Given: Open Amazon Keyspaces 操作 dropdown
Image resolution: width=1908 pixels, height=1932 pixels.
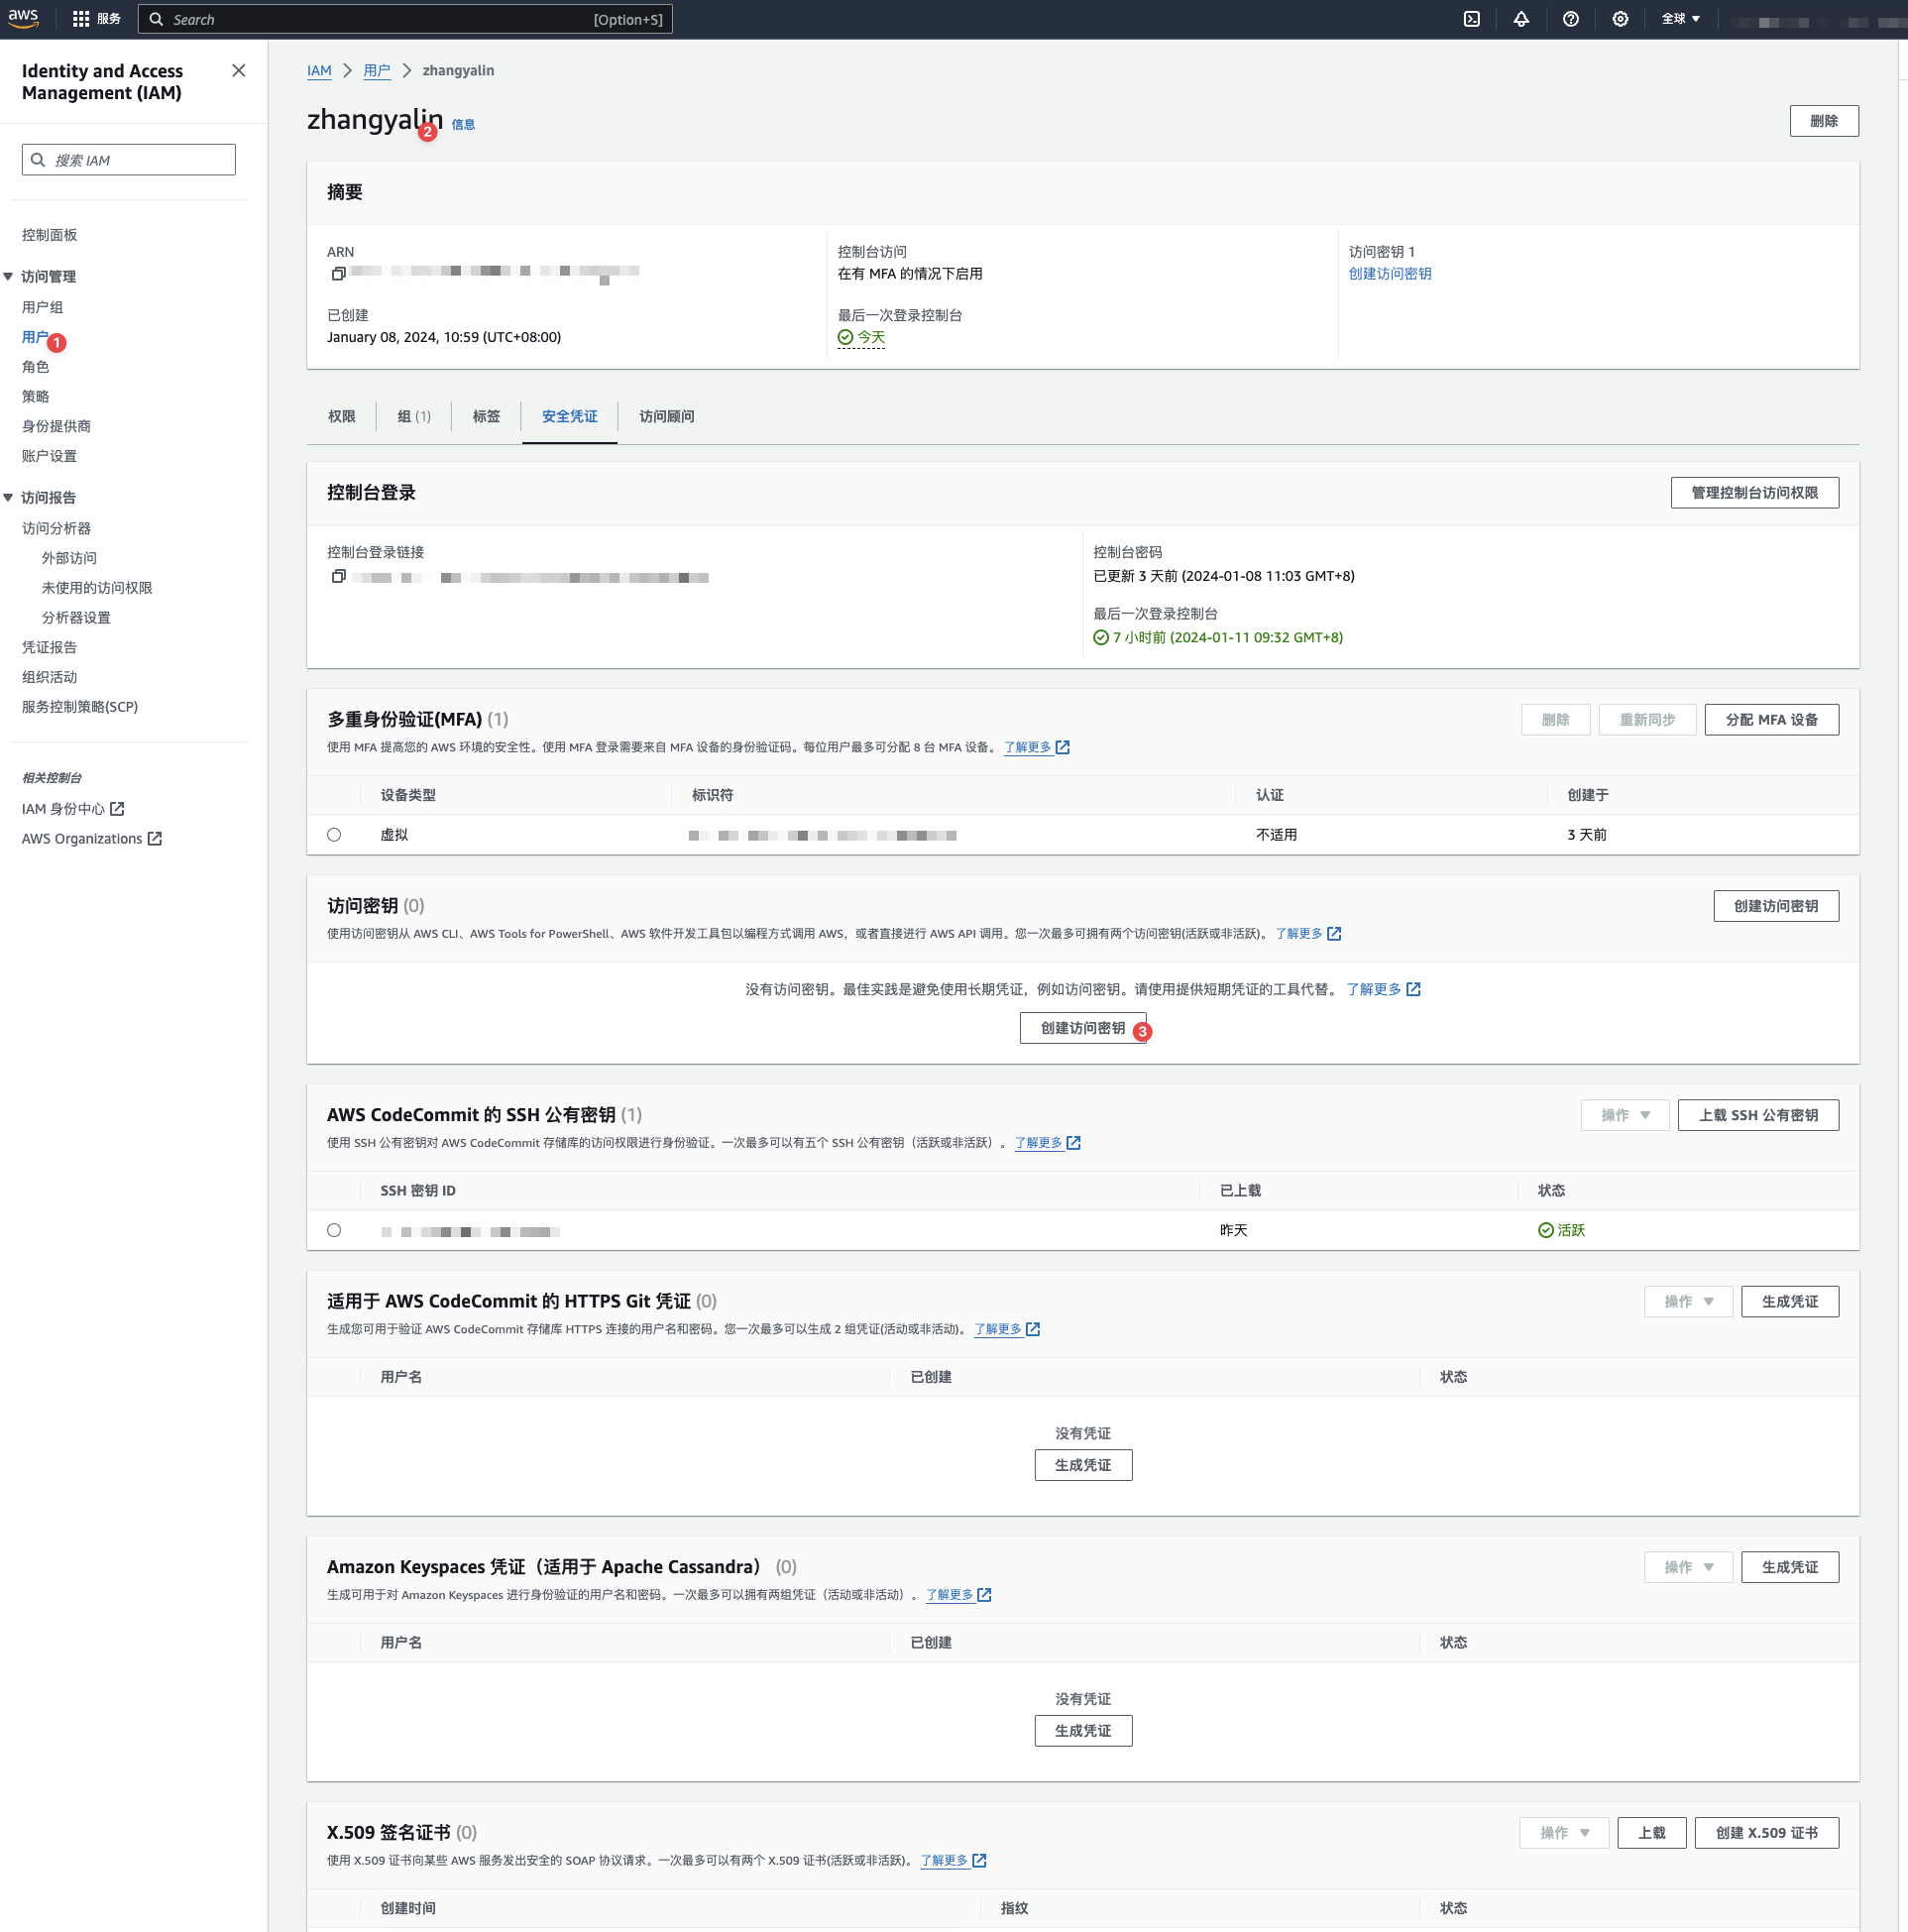Looking at the screenshot, I should 1688,1567.
